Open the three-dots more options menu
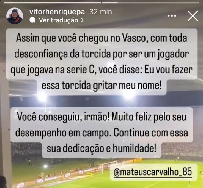The width and height of the screenshot is (203, 188). 172,16
